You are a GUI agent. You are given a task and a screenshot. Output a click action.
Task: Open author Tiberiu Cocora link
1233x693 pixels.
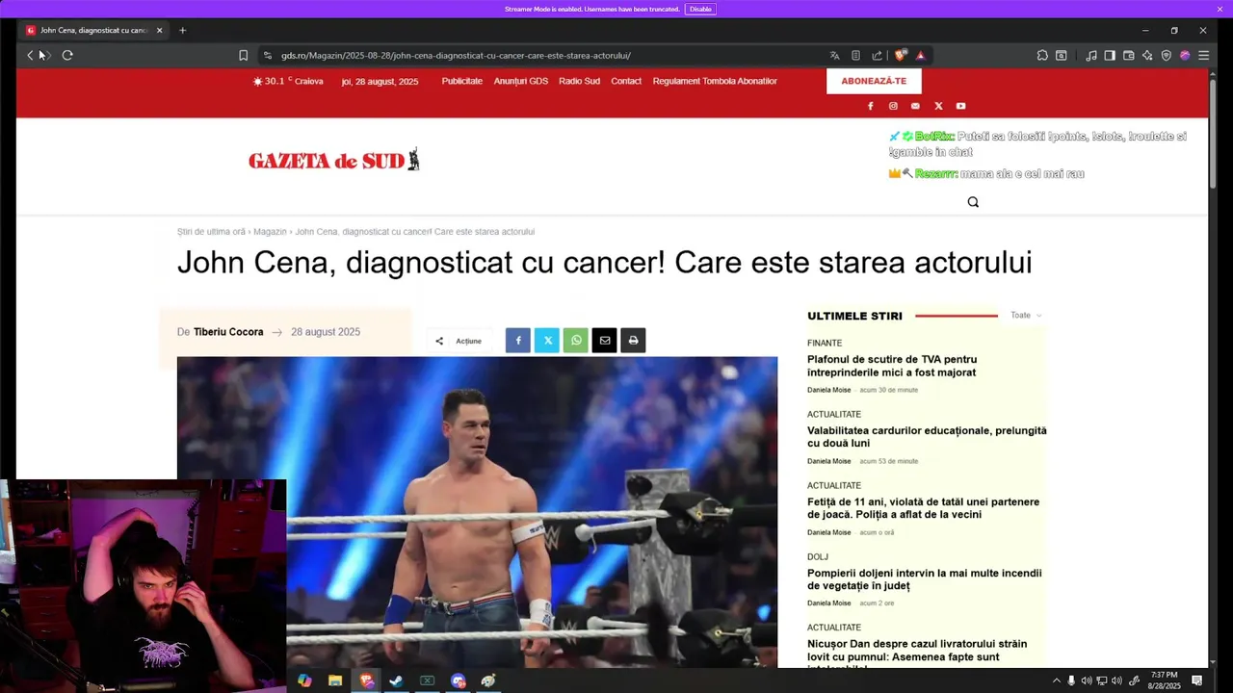click(228, 332)
